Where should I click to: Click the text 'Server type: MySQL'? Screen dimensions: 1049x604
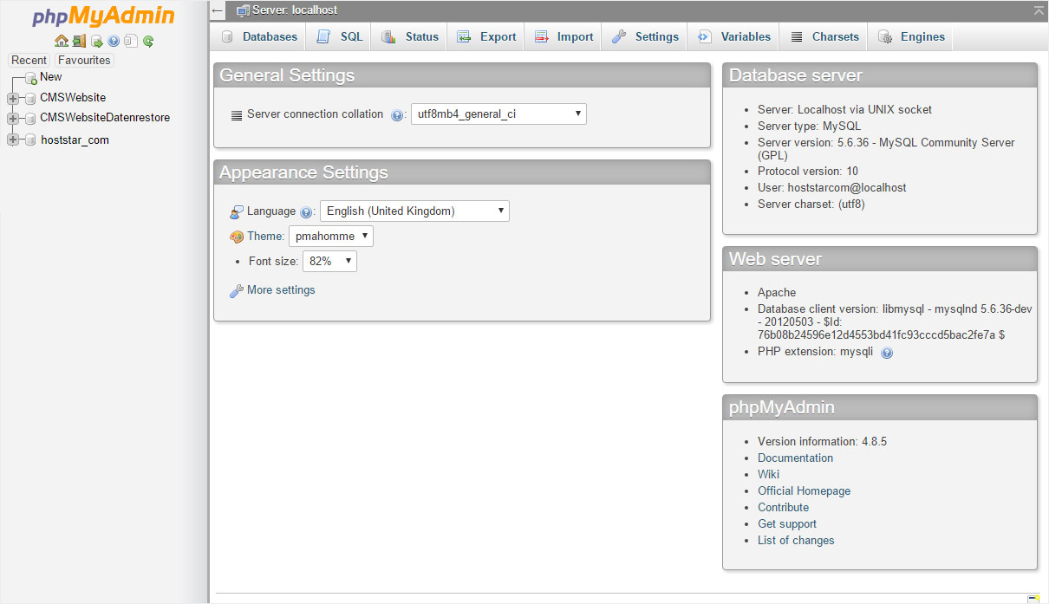(809, 126)
